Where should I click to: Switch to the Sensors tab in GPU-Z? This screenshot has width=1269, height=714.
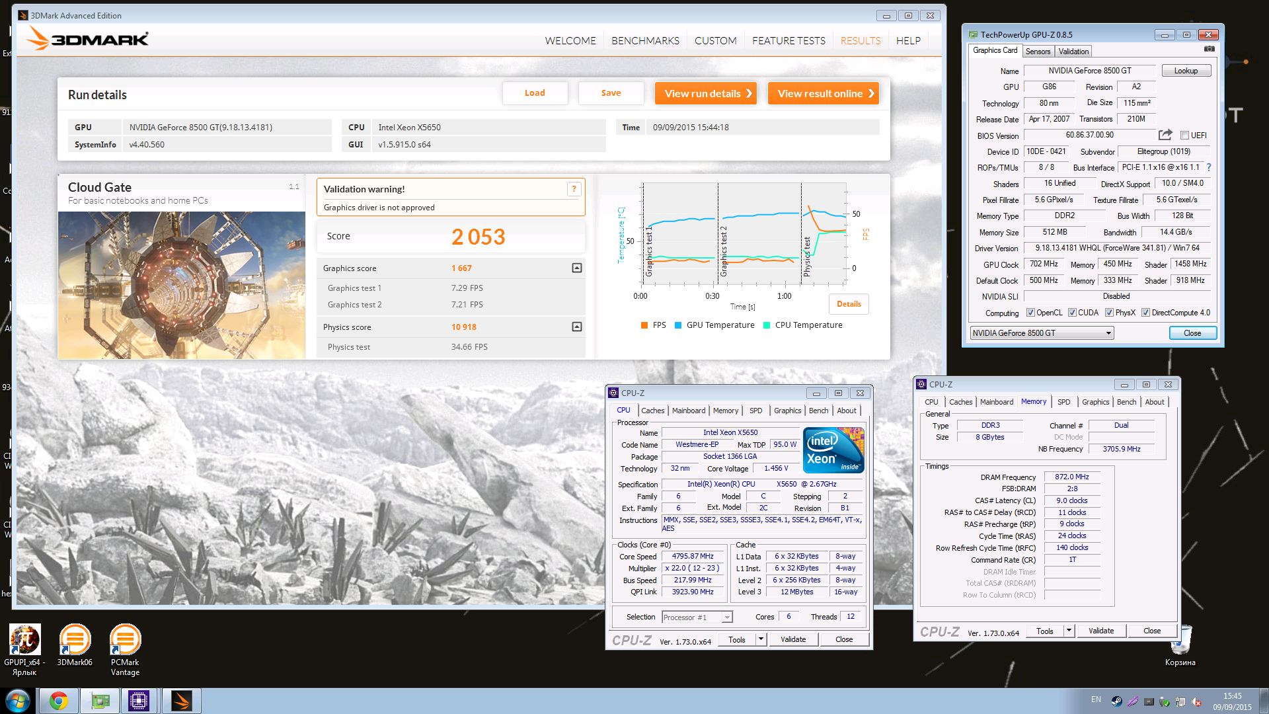[1038, 52]
